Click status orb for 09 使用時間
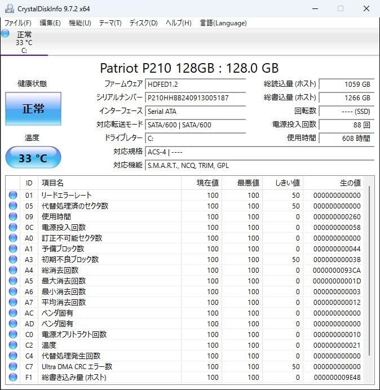Screen dimensions: 380x390 (13, 216)
